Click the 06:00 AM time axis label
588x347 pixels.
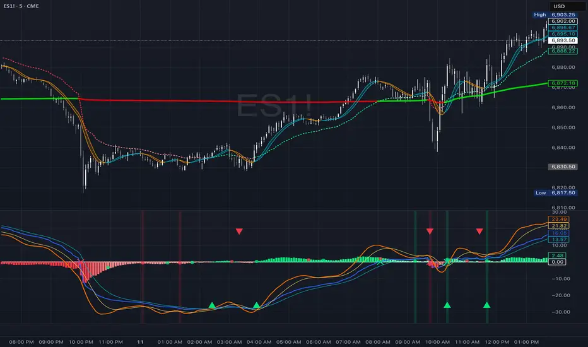(x=319, y=342)
